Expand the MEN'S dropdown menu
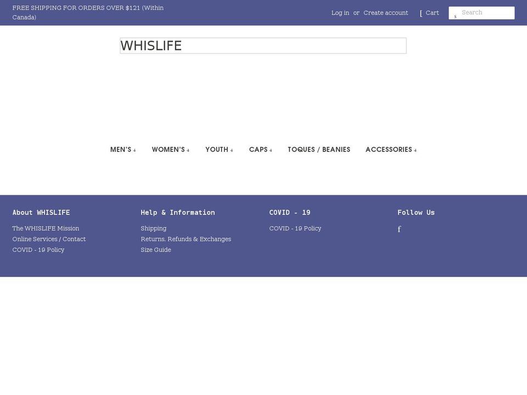 pos(123,149)
